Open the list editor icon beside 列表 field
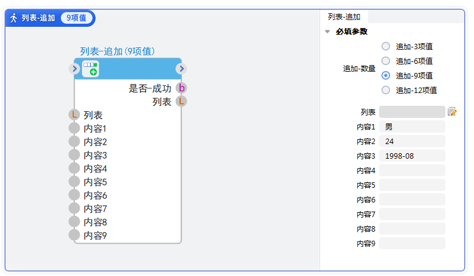 tap(452, 112)
